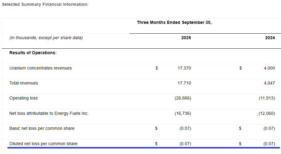Viewport: 281px width, 154px height.
Task: Click 'Diluted net loss per common share' label
Action: 44,144
